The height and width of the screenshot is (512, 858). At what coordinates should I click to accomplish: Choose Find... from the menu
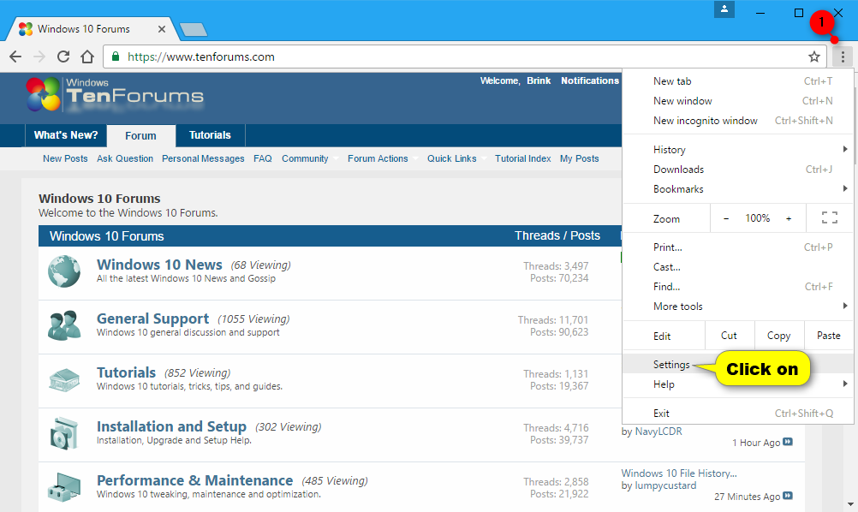738,287
